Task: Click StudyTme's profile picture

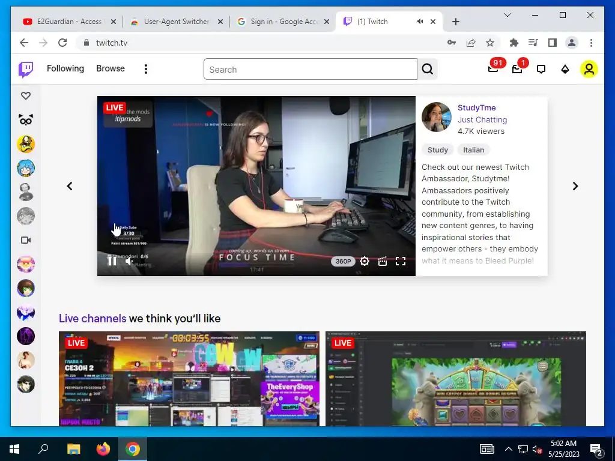Action: pos(437,117)
